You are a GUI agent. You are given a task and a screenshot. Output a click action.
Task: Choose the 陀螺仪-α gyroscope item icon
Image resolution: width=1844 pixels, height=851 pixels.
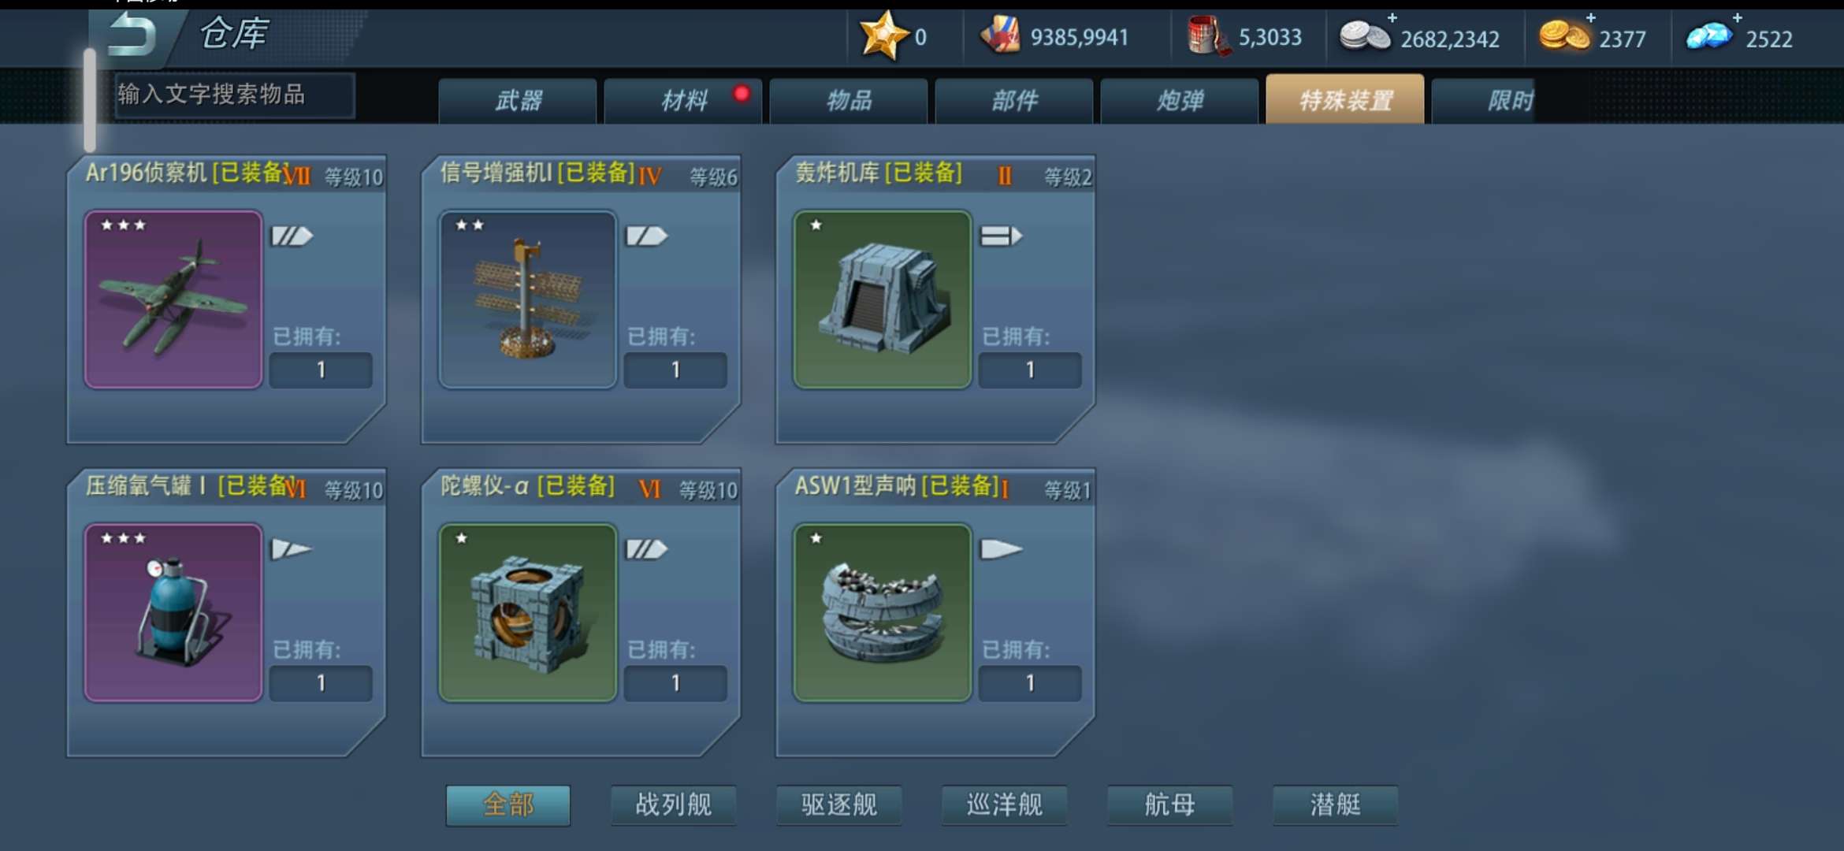click(527, 612)
